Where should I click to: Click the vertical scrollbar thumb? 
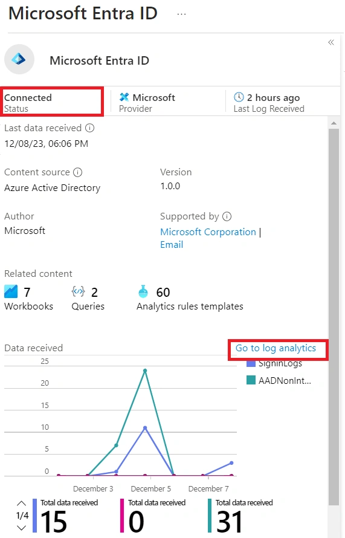click(x=334, y=316)
